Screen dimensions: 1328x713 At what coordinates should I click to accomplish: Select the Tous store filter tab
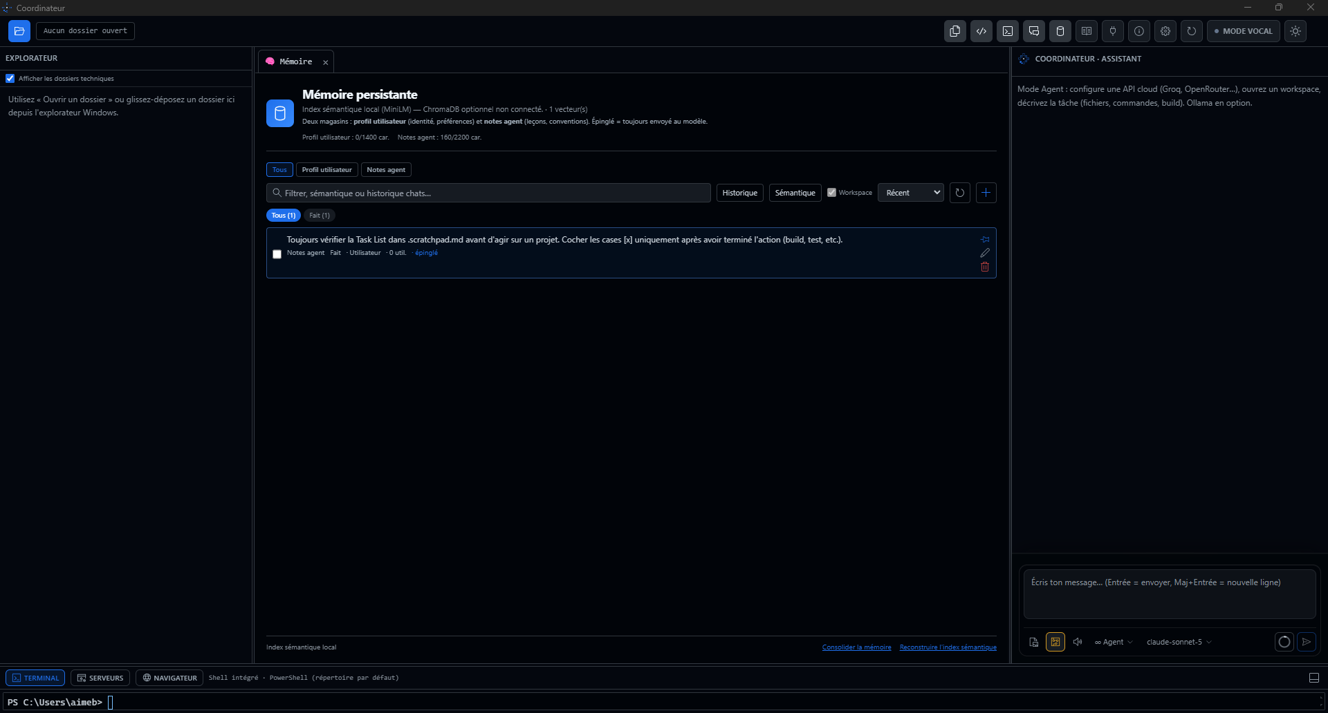(x=279, y=169)
